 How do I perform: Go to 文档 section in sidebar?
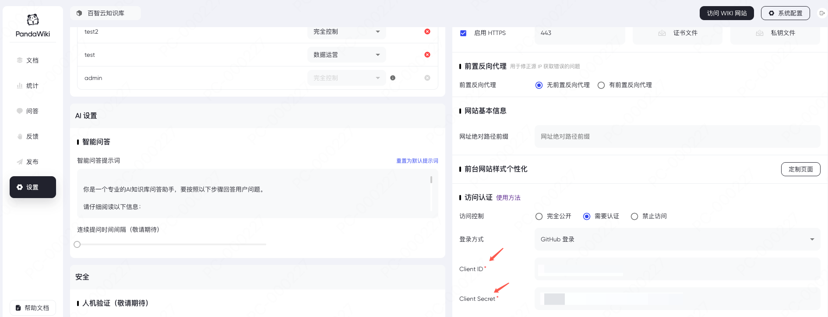tap(33, 60)
